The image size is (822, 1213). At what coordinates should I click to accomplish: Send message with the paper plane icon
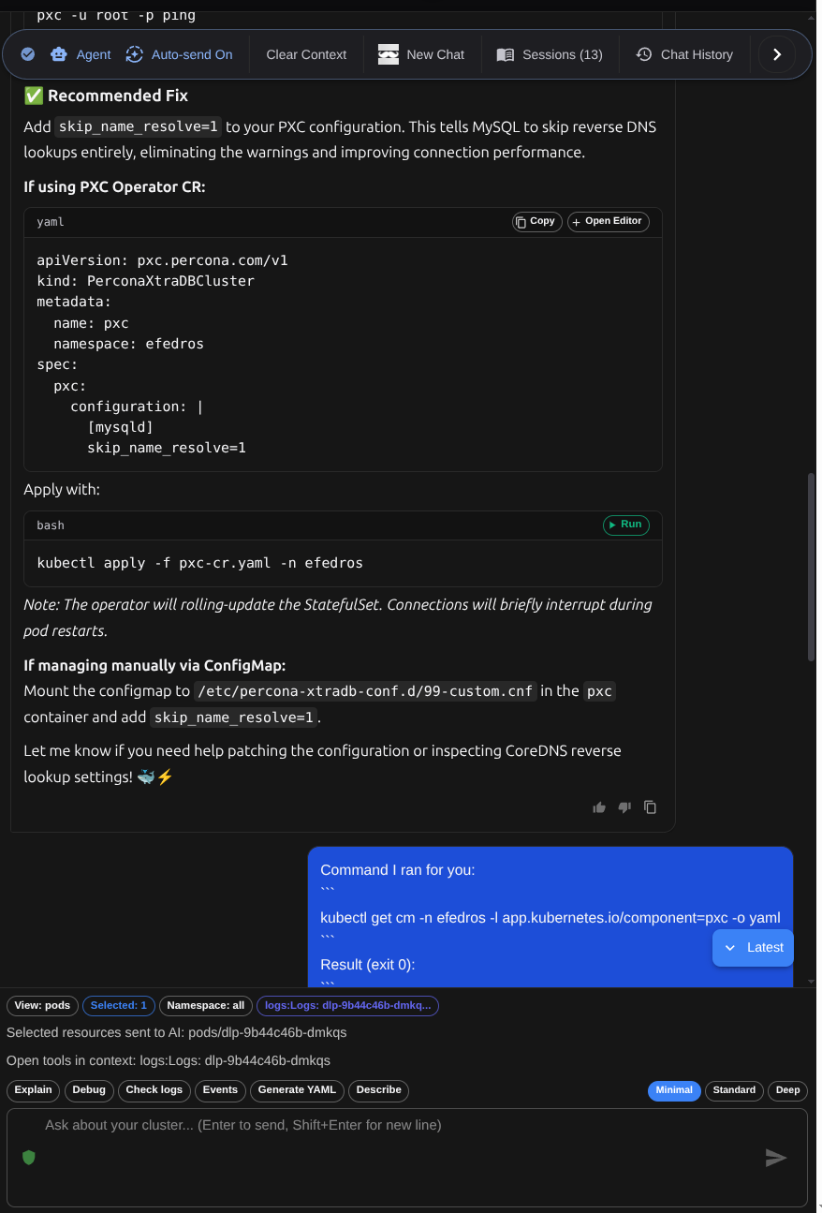click(776, 1158)
